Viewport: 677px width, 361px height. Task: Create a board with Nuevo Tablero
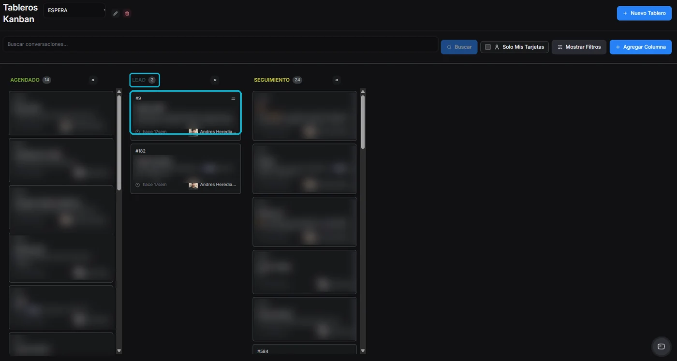[x=644, y=13]
